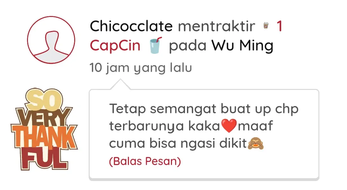The image size is (347, 190).
Task: Open the So Very Thankful sticker
Action: [44, 129]
